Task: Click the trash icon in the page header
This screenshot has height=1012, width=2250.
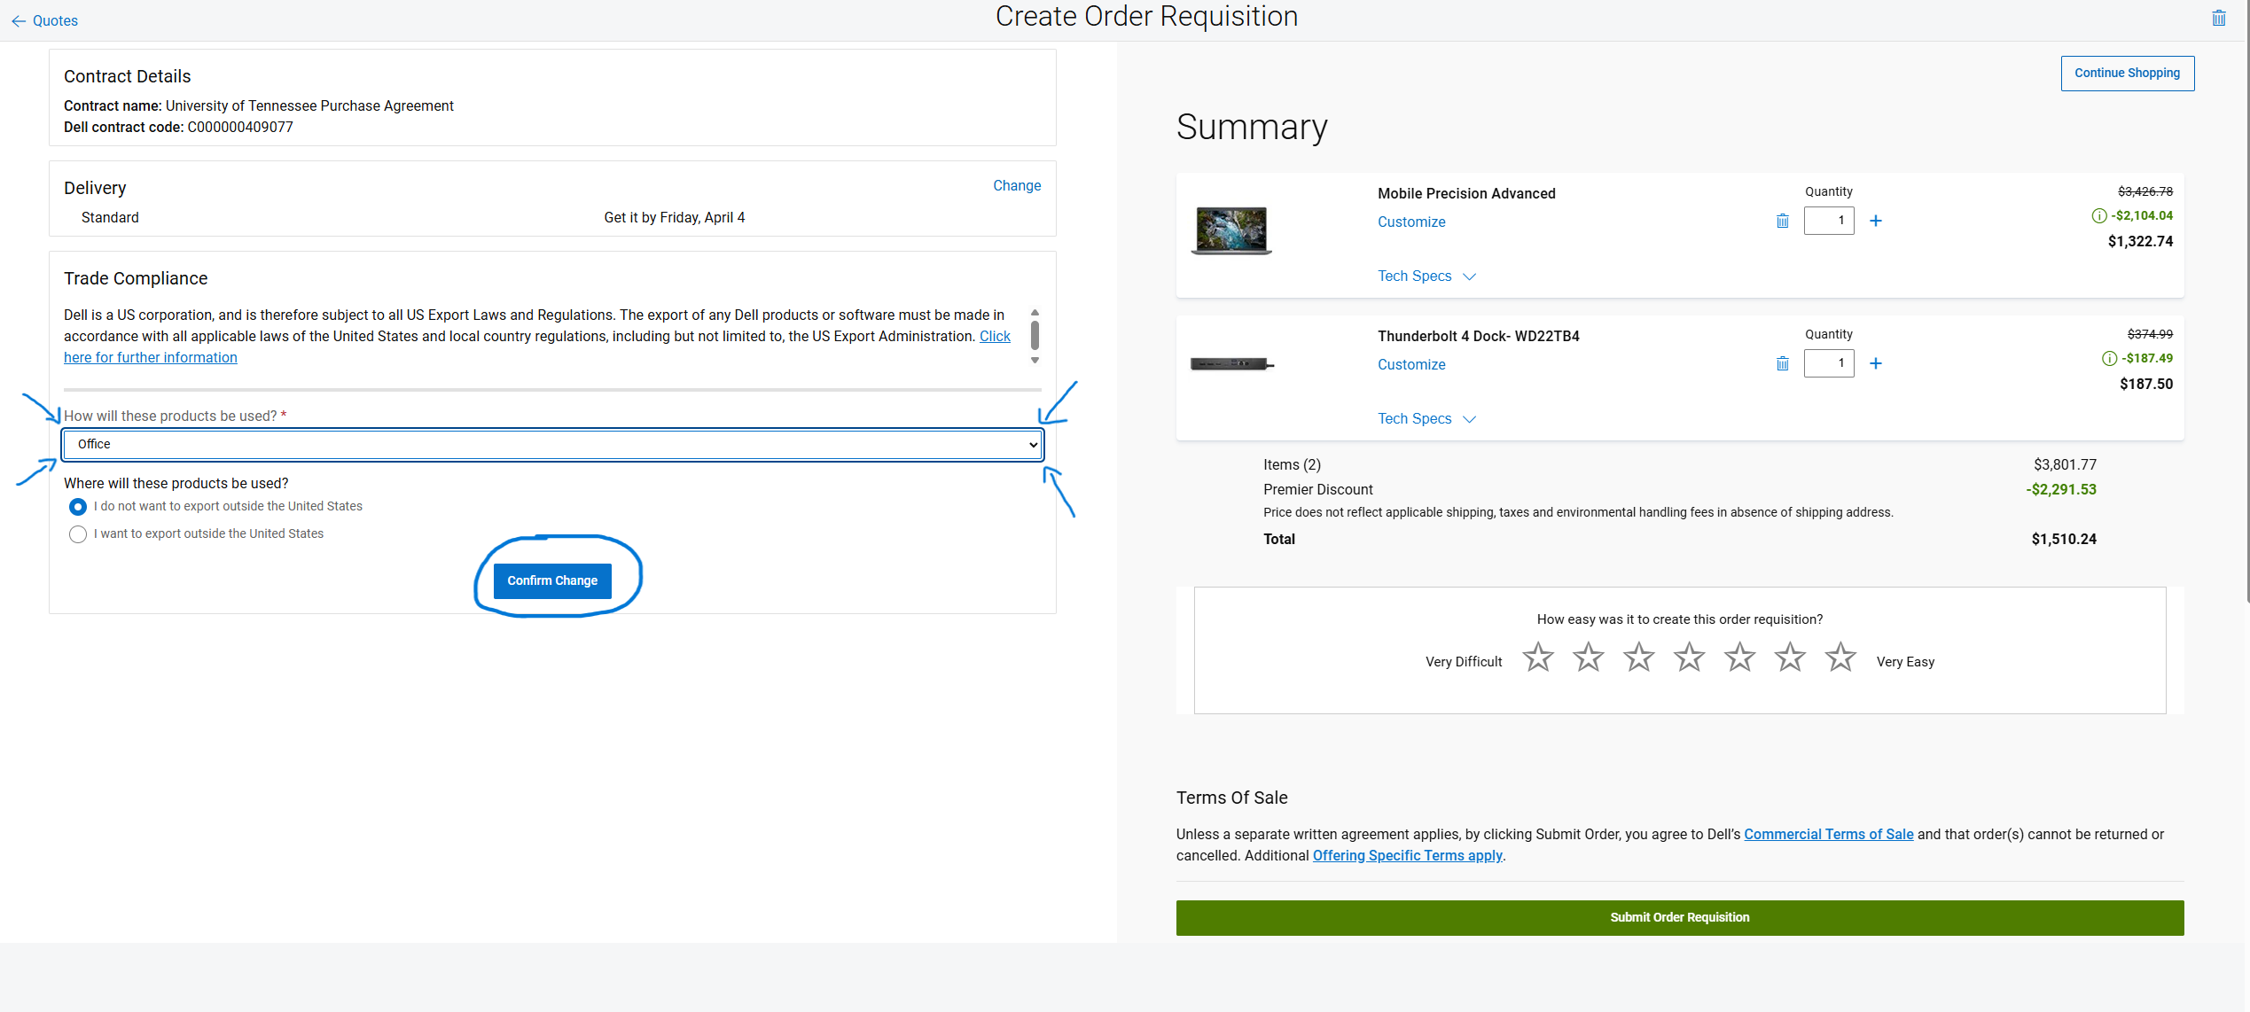Action: point(2218,19)
